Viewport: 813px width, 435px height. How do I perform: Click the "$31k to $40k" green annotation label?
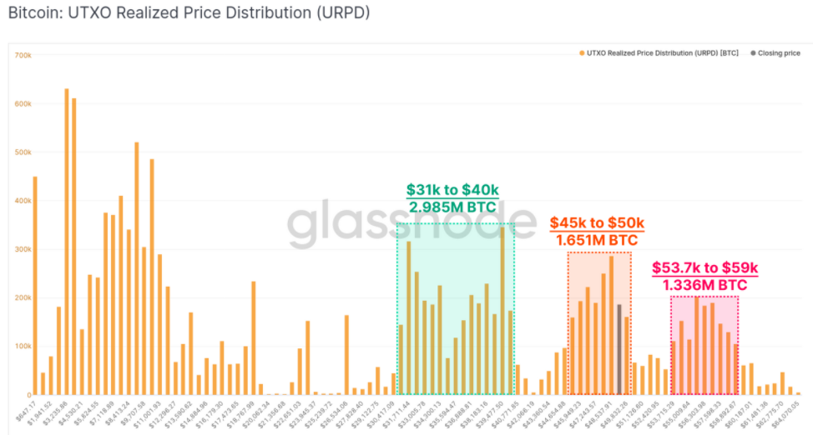452,190
